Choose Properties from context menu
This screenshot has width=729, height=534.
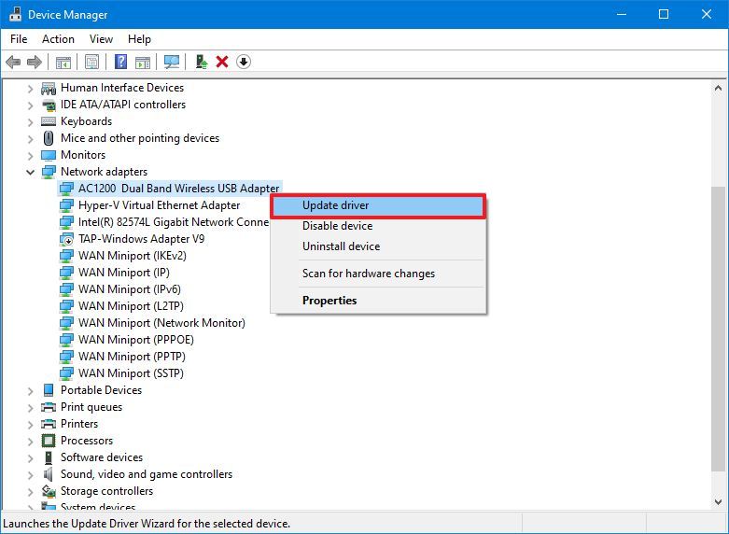[x=378, y=301]
